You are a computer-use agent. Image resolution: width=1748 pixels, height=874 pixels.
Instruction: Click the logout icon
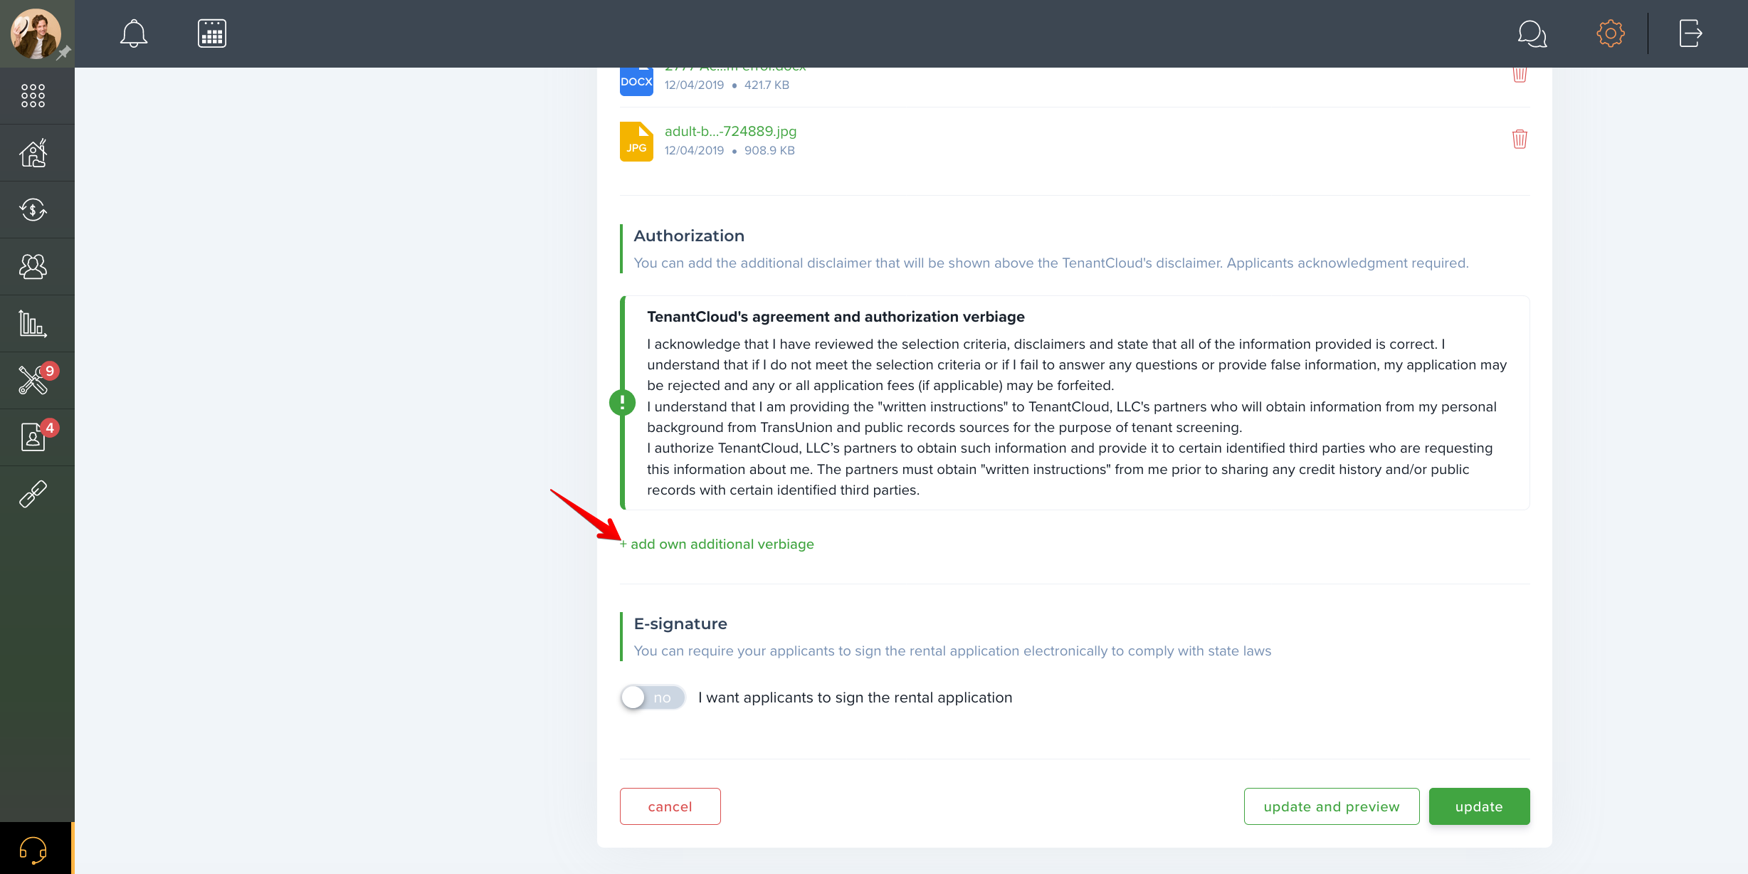1690,33
